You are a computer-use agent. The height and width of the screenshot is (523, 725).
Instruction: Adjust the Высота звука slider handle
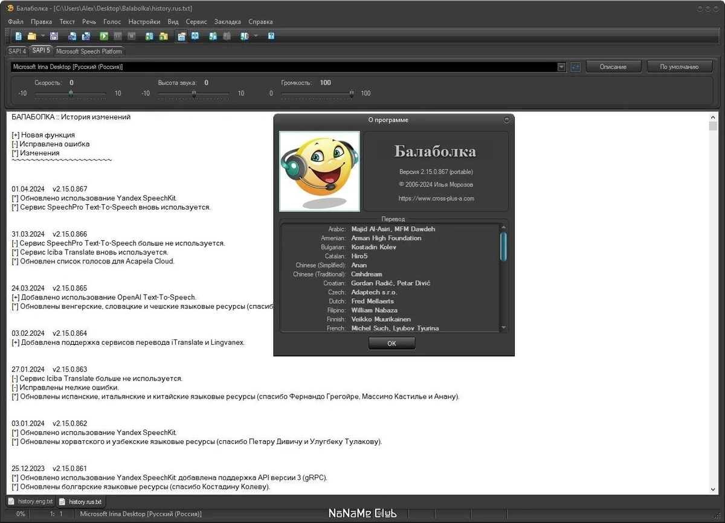(194, 93)
